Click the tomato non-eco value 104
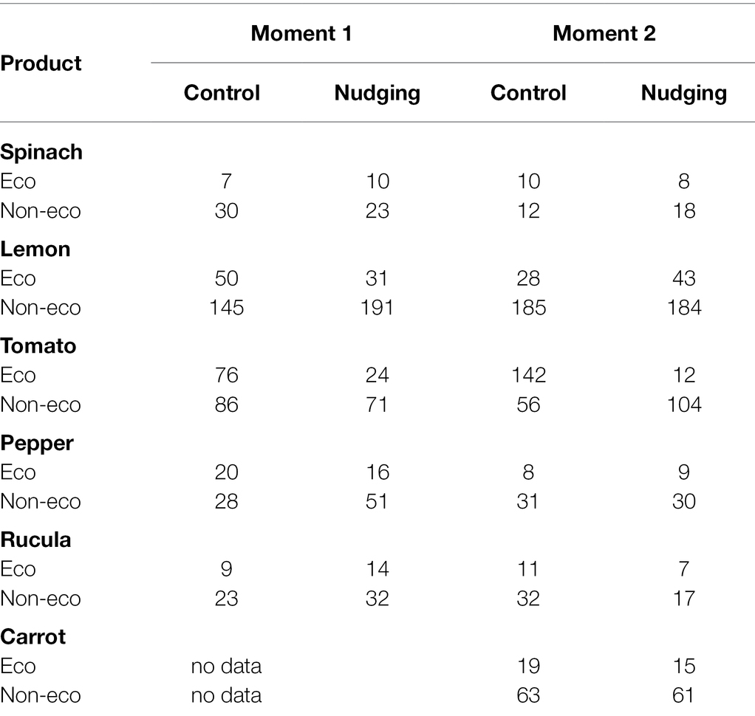755x716 pixels. click(x=684, y=405)
